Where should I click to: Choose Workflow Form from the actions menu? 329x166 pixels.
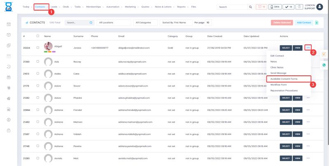tap(278, 85)
